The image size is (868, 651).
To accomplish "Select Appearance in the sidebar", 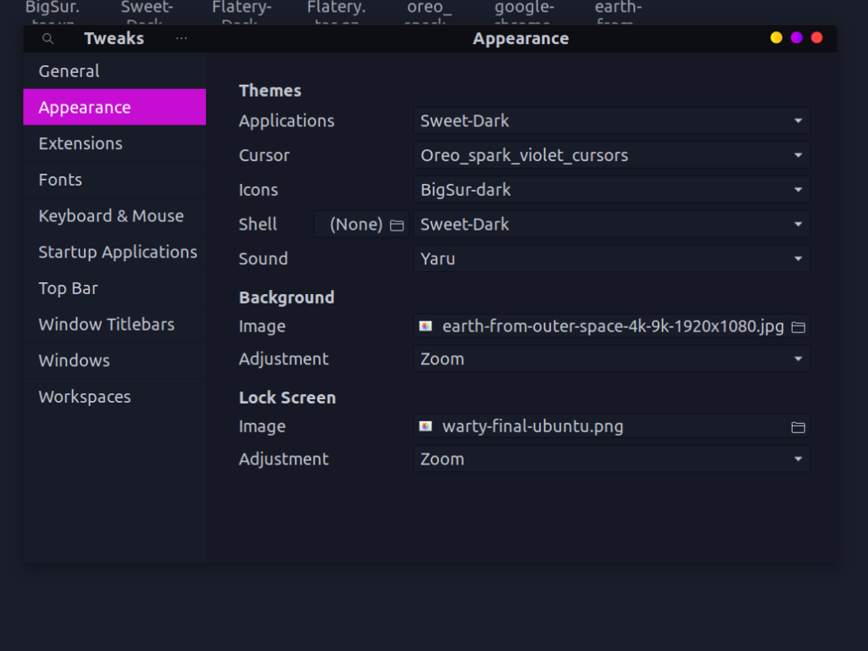I will click(114, 107).
